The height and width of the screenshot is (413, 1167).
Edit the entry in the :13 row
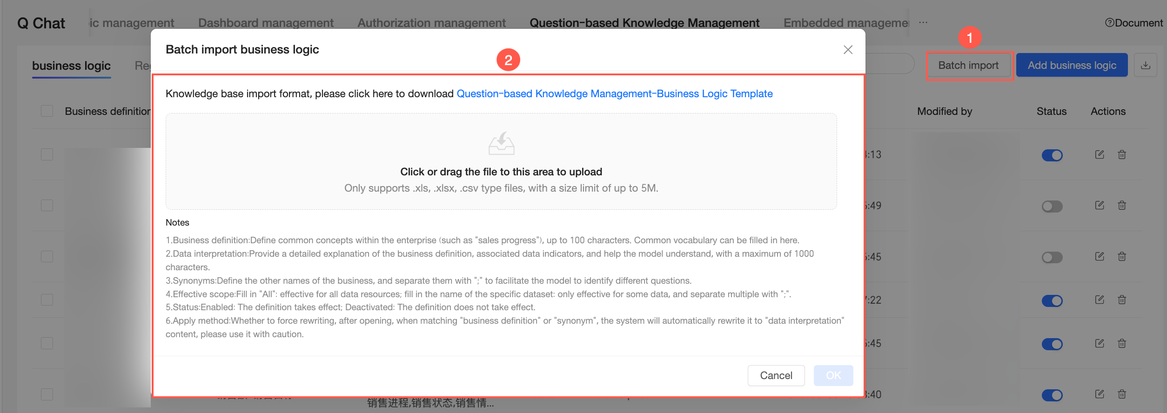point(1100,154)
